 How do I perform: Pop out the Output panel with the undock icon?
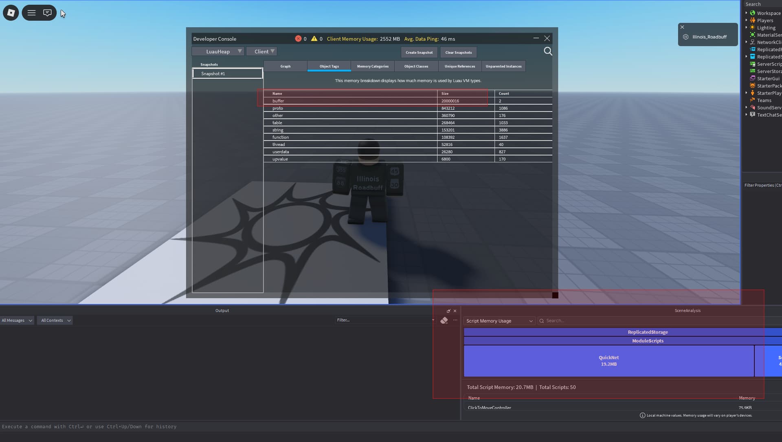(448, 311)
